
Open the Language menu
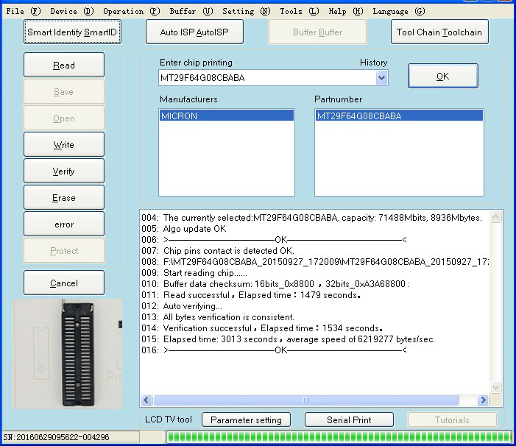click(x=398, y=11)
